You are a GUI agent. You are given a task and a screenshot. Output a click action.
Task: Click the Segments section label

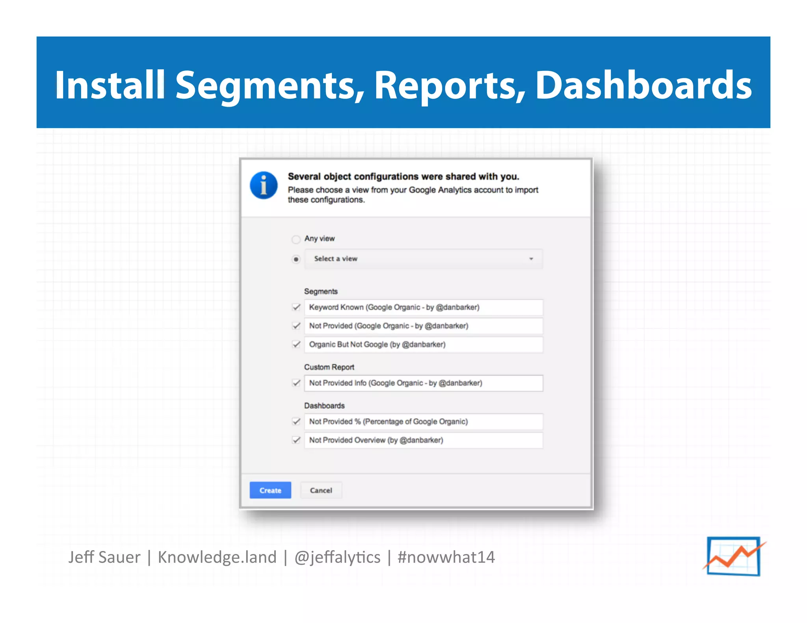coord(321,291)
